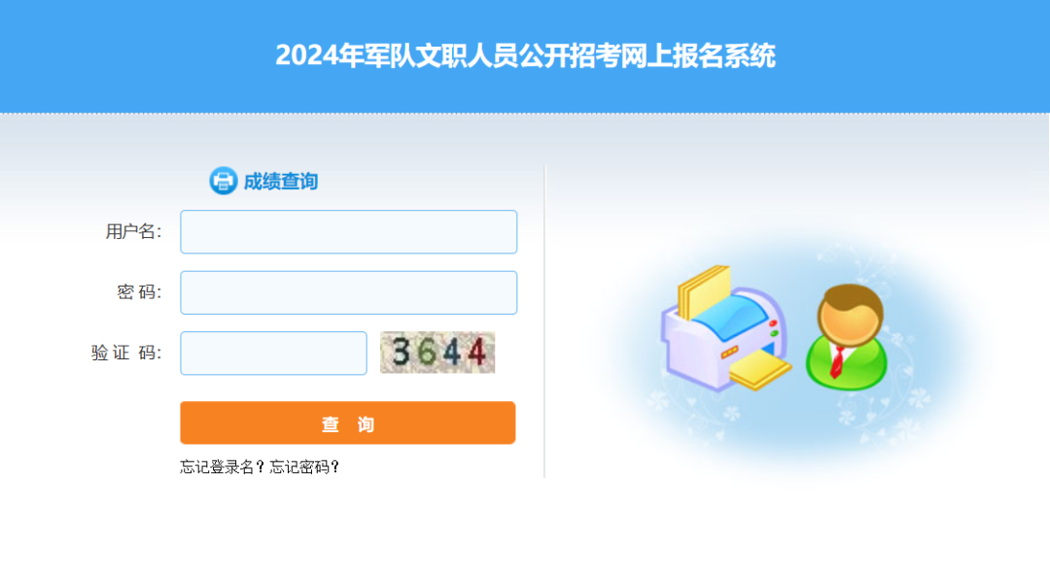This screenshot has width=1050, height=575.
Task: Click the 密码 field label
Action: click(x=139, y=292)
